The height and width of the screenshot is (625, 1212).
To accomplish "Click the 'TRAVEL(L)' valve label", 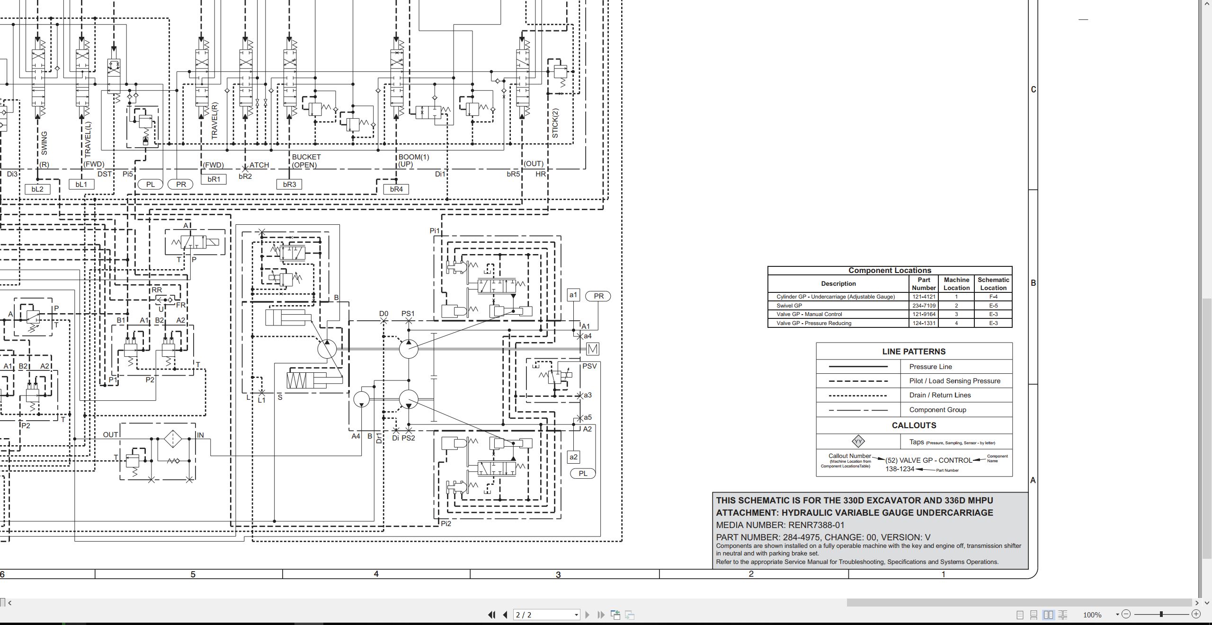I will pyautogui.click(x=88, y=140).
